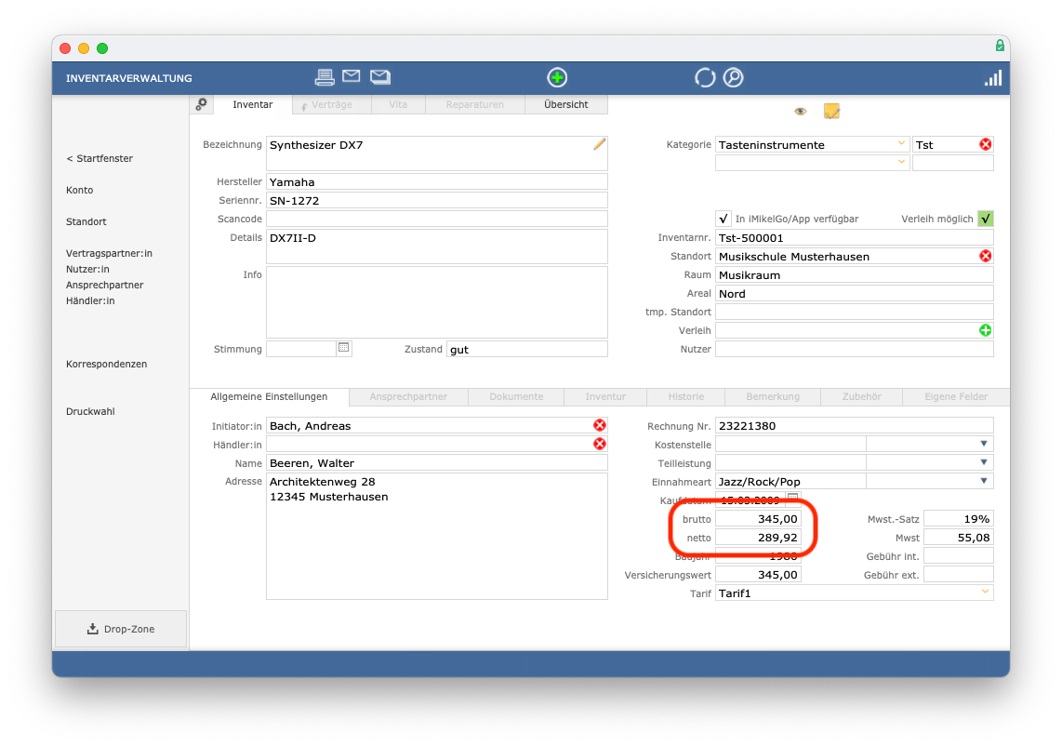
Task: Click Zustand field with gut
Action: [527, 349]
